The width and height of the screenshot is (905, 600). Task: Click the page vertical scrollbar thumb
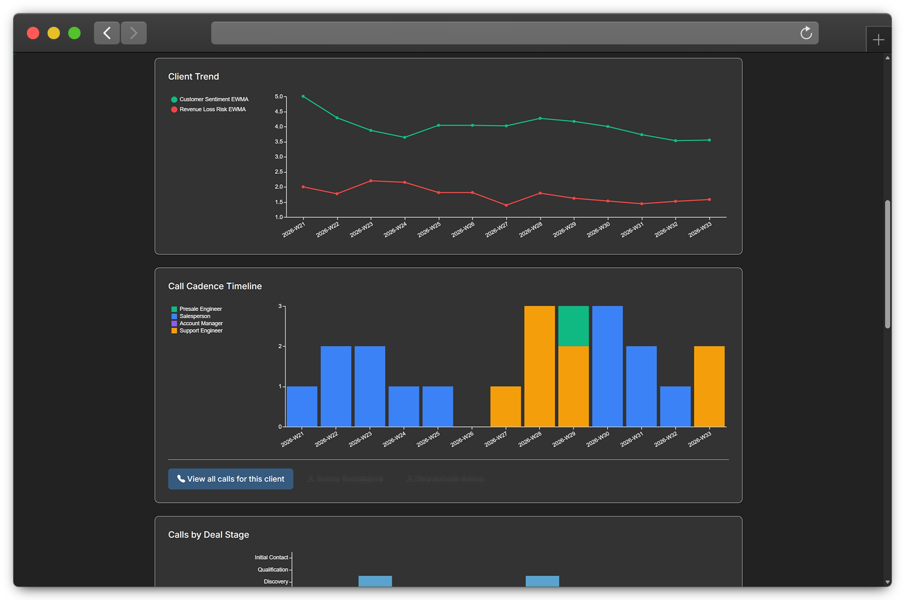887,264
